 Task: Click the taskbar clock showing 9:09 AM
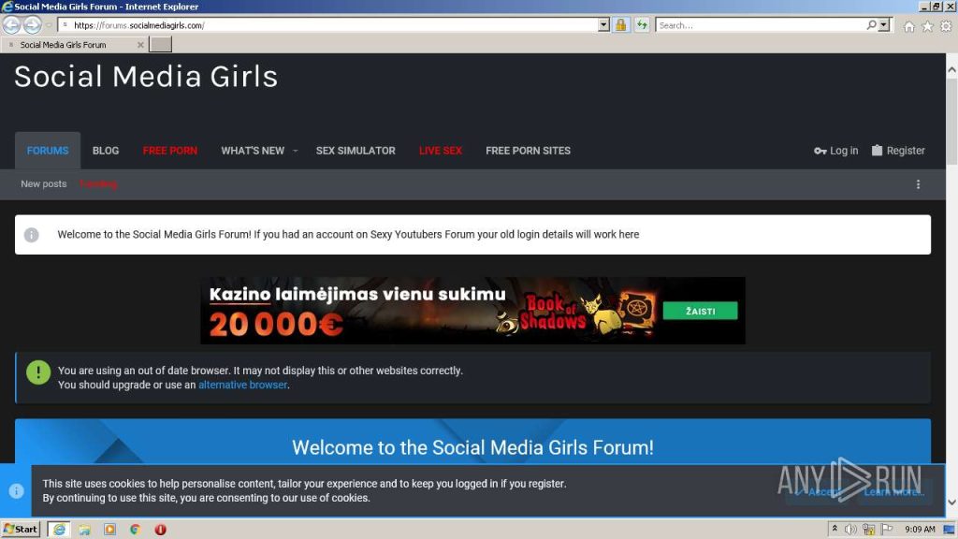pos(920,530)
